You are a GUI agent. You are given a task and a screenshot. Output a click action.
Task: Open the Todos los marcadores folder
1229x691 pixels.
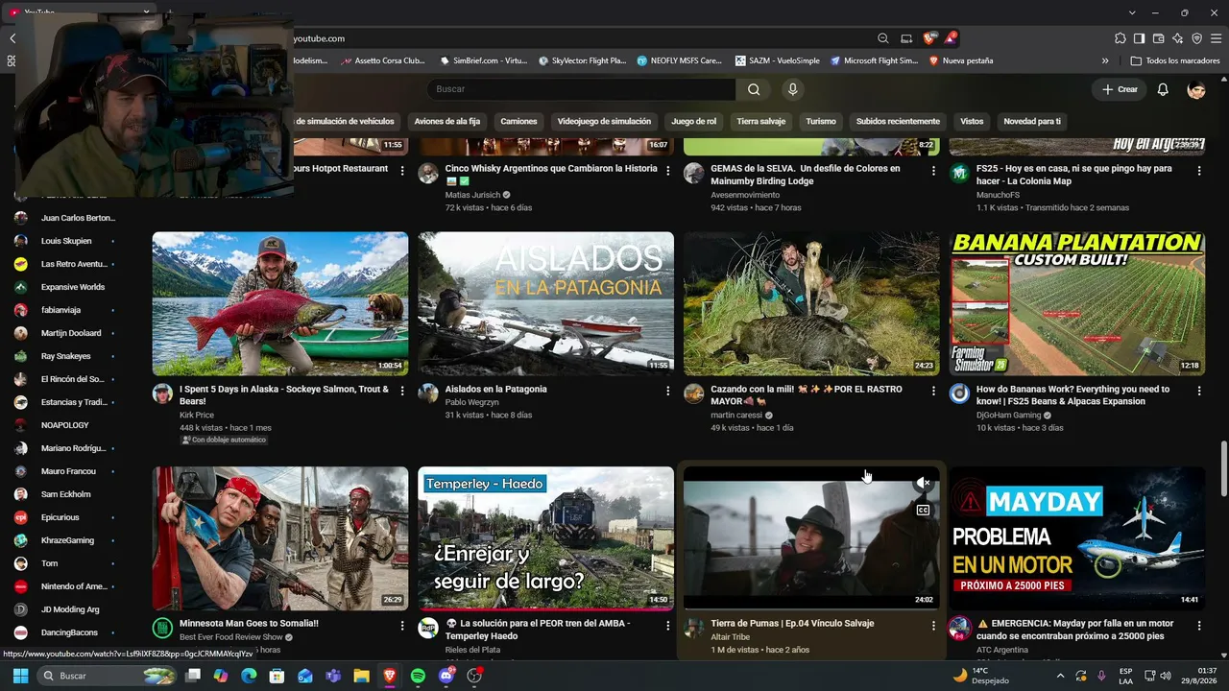(x=1175, y=60)
